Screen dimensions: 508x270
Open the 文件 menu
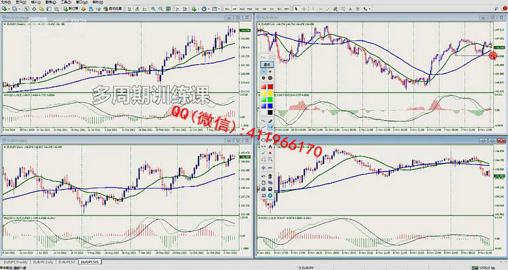(6, 2)
